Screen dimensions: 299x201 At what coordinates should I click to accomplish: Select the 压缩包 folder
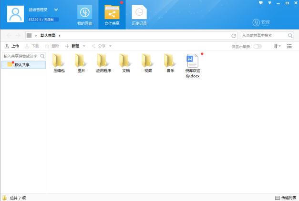point(59,63)
